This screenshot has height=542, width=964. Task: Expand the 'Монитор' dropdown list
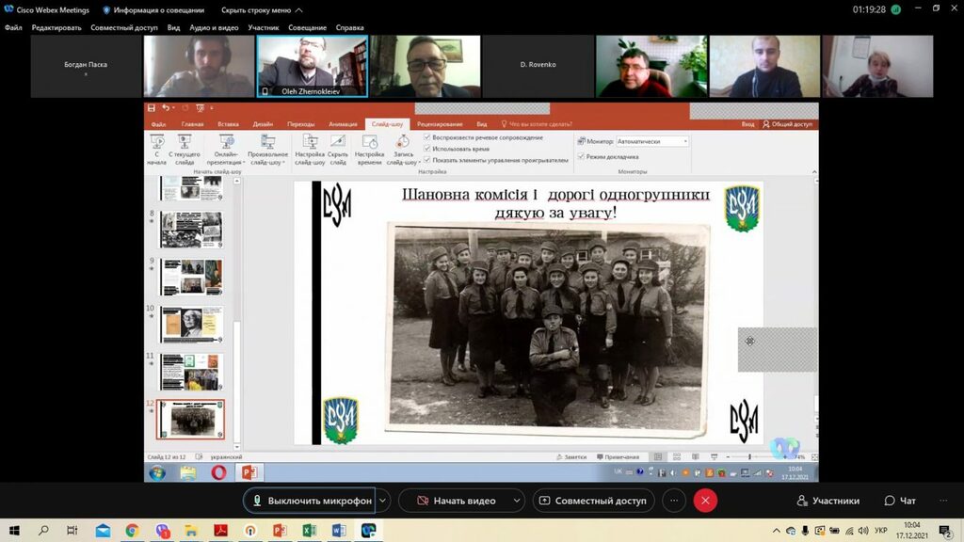684,141
